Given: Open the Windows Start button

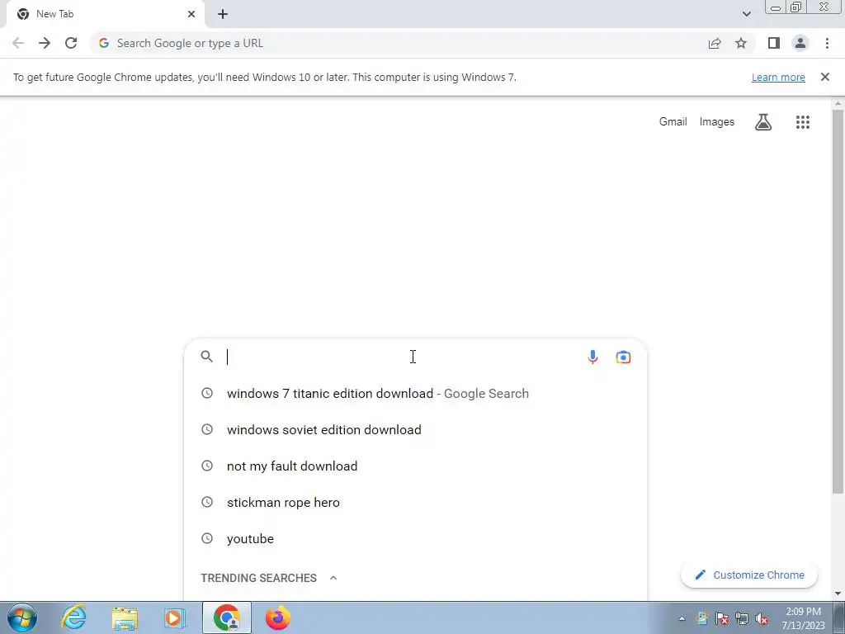Looking at the screenshot, I should pyautogui.click(x=22, y=617).
